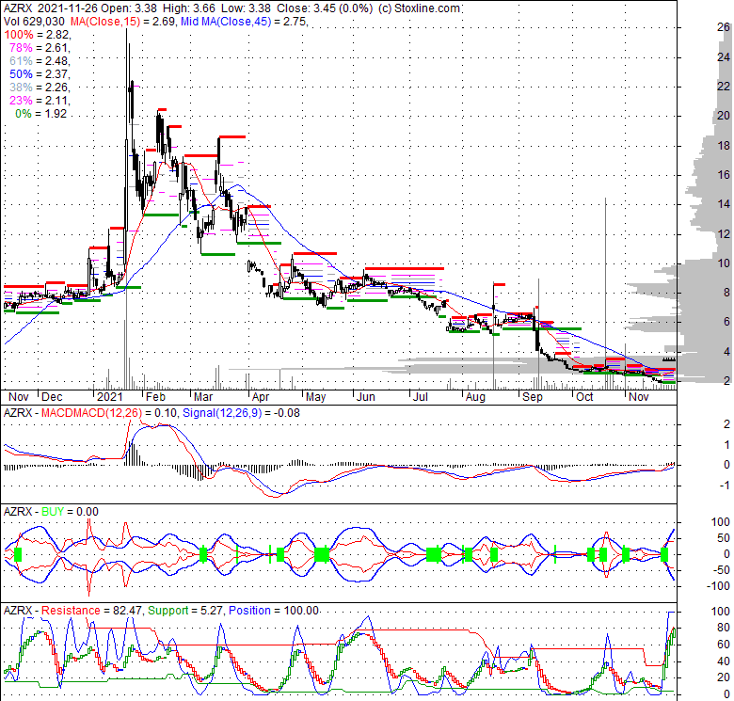This screenshot has height=701, width=734.
Task: Click the Aug month label on time axis
Action: (x=475, y=397)
